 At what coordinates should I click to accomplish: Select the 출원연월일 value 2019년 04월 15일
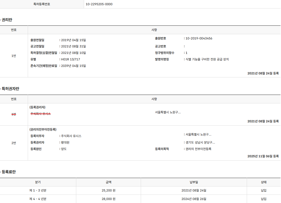[73, 40]
